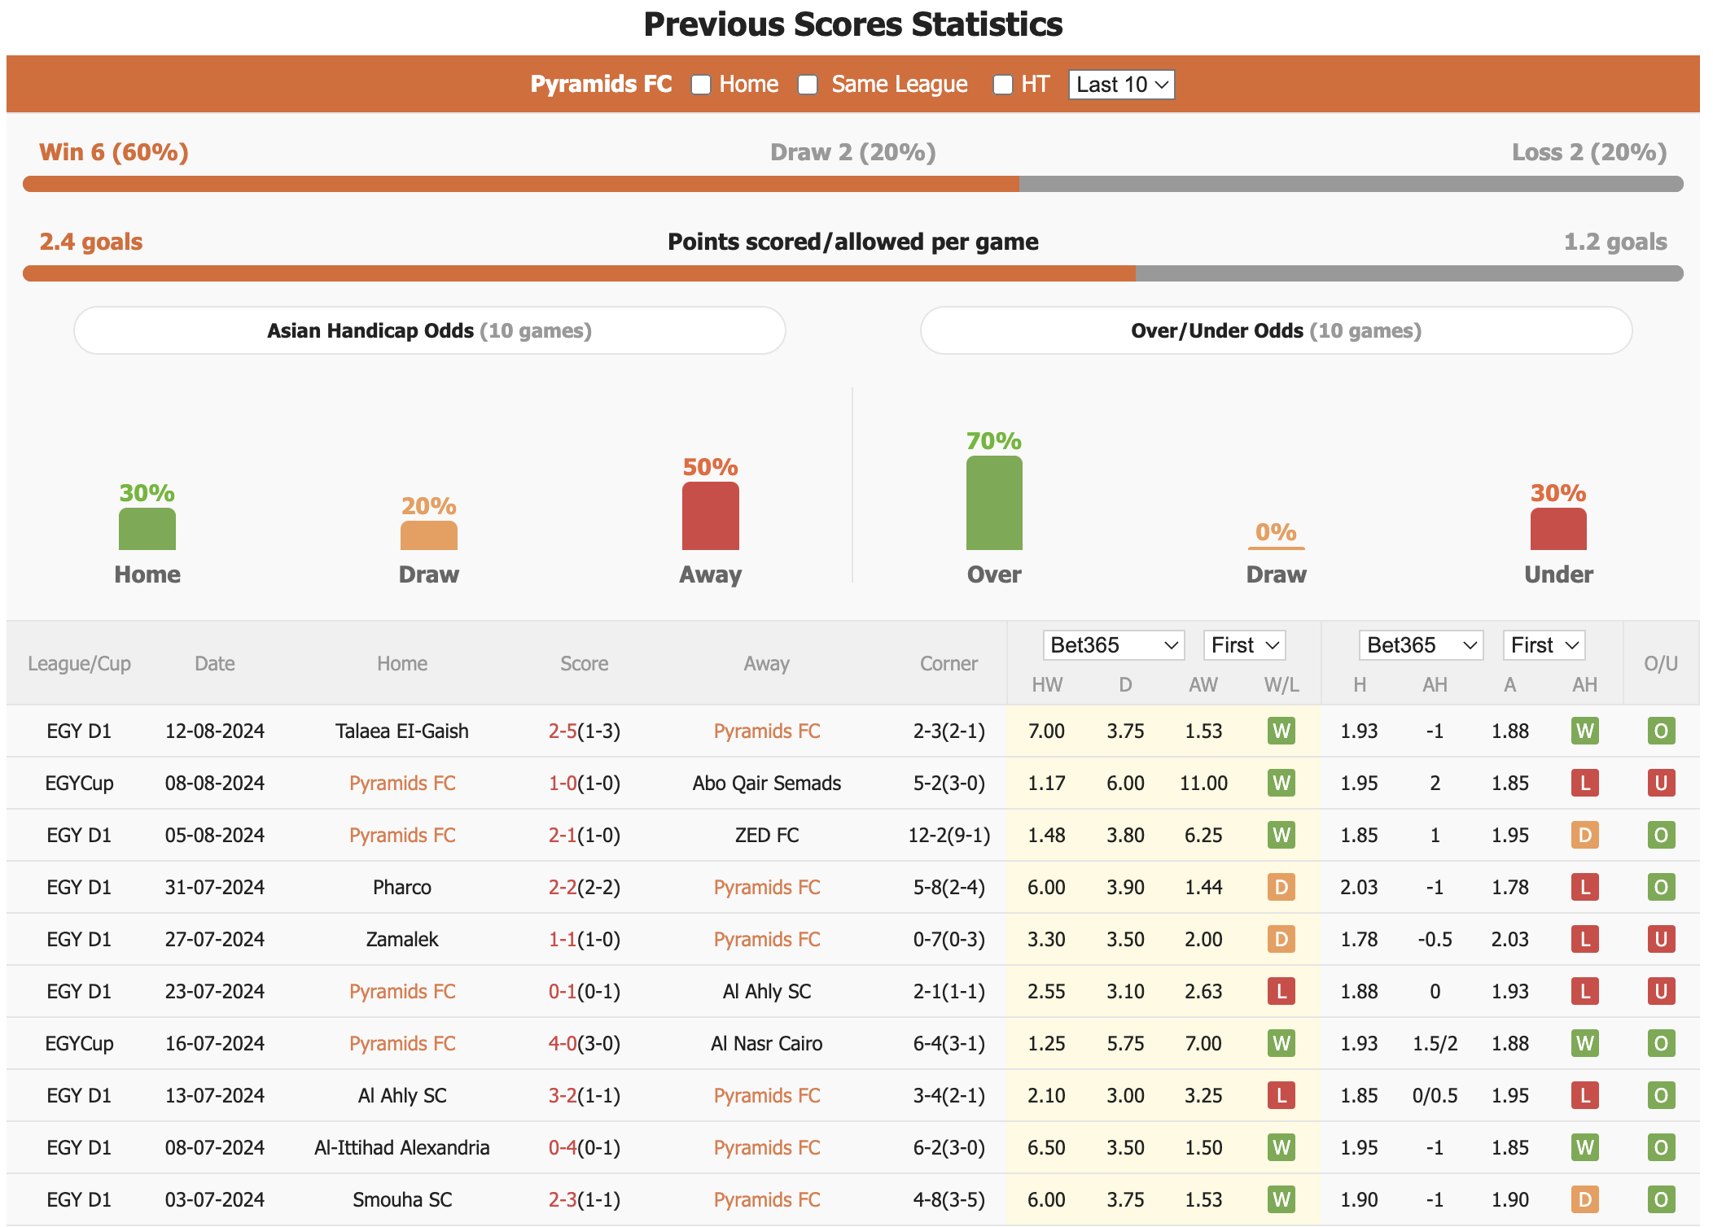Click W result badge in Smouha SC row
1713x1227 pixels.
pyautogui.click(x=1281, y=1199)
